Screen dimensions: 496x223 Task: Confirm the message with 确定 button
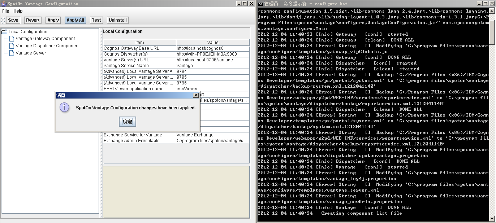pyautogui.click(x=128, y=122)
